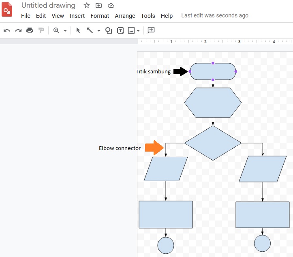Click the Print icon
Viewport: 293px width, 257px height.
pos(30,30)
